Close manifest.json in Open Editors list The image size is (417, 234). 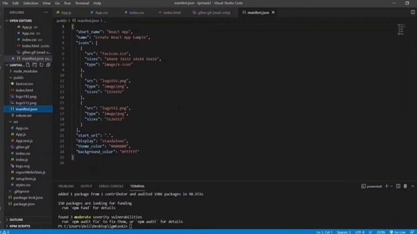coord(13,58)
